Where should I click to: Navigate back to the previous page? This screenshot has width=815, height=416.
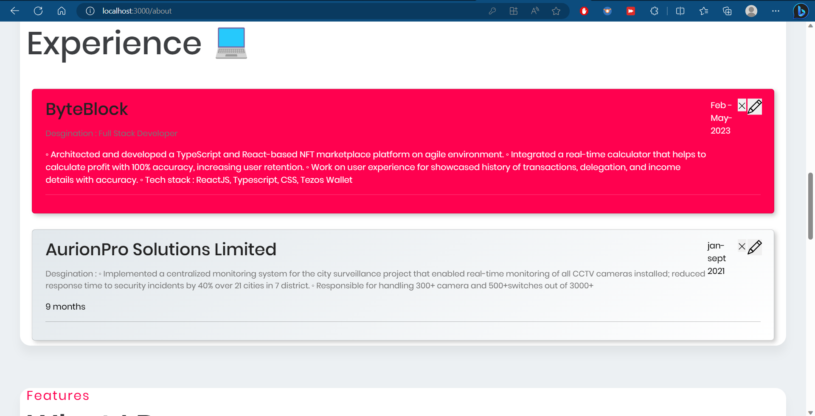pos(15,11)
